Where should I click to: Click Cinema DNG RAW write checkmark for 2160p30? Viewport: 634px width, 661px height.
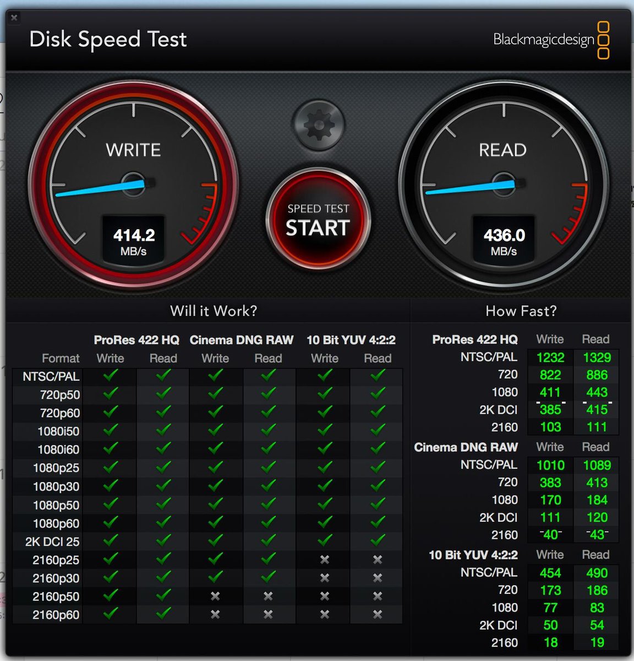point(215,576)
